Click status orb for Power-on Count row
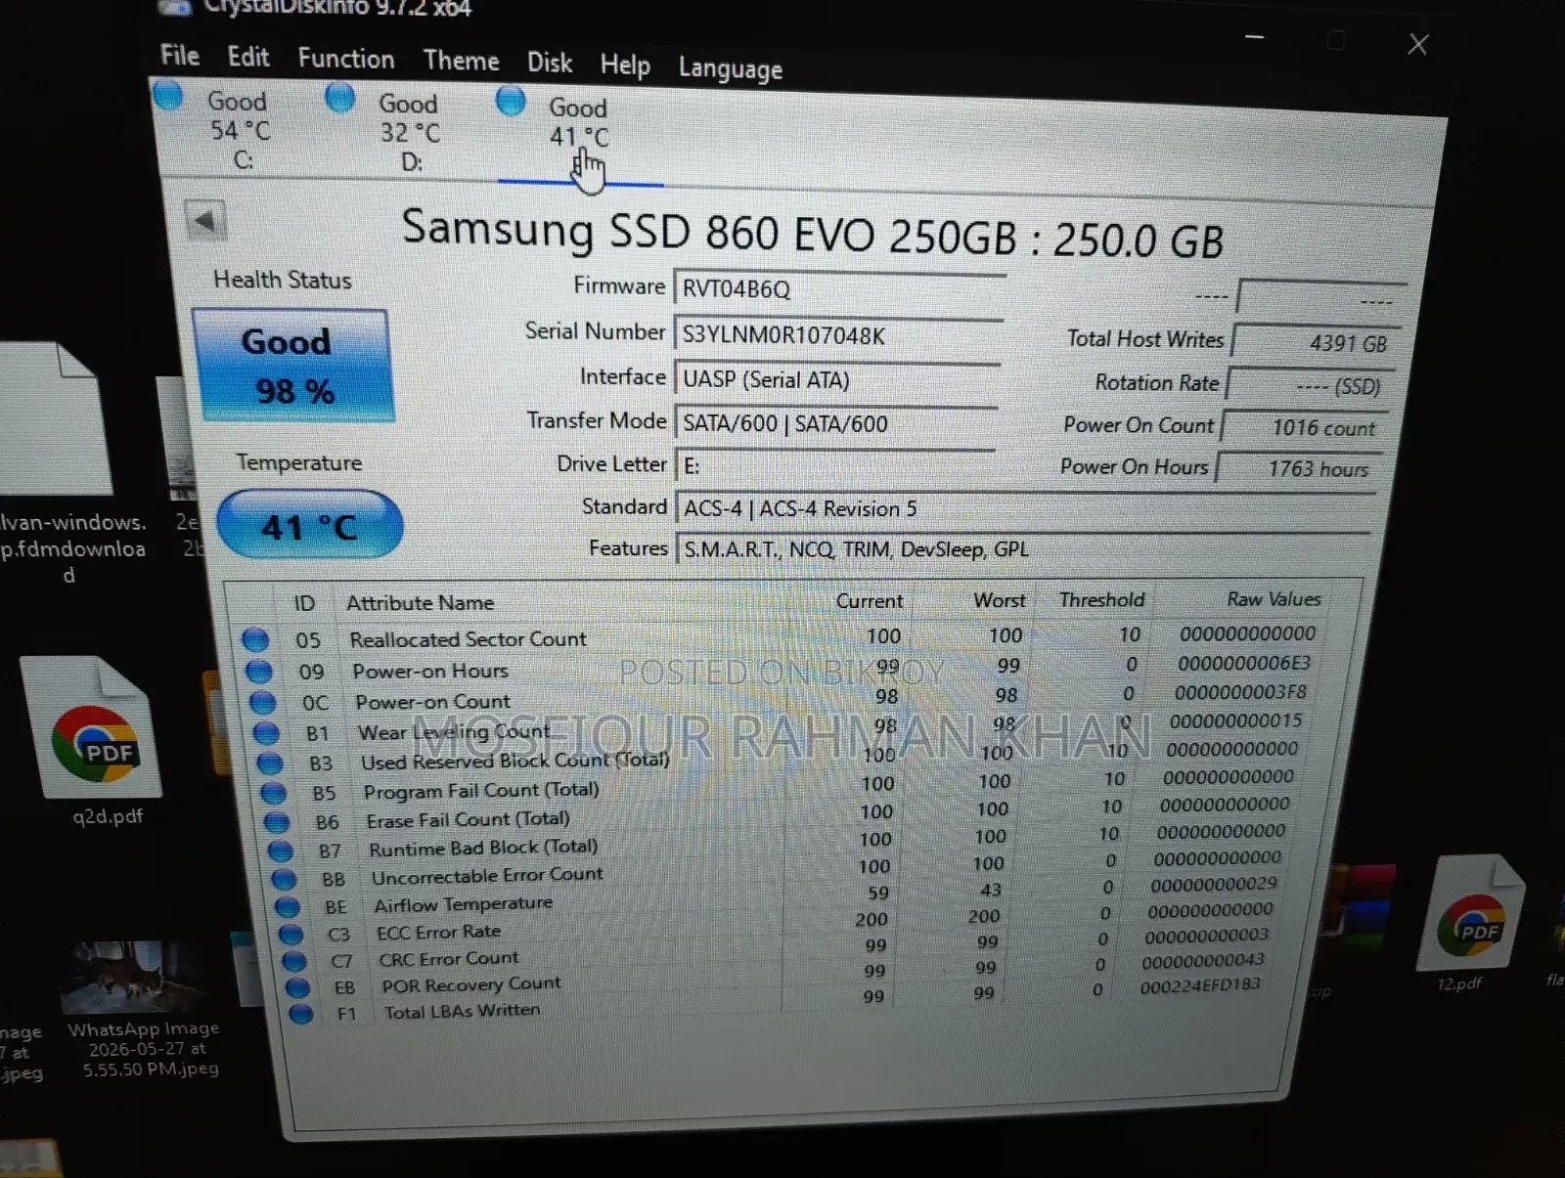Screen dimensions: 1565x1178 tap(262, 702)
